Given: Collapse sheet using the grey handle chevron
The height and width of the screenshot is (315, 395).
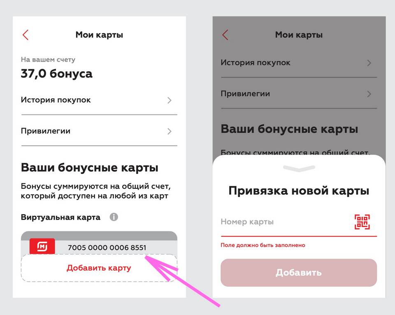Looking at the screenshot, I should [299, 168].
